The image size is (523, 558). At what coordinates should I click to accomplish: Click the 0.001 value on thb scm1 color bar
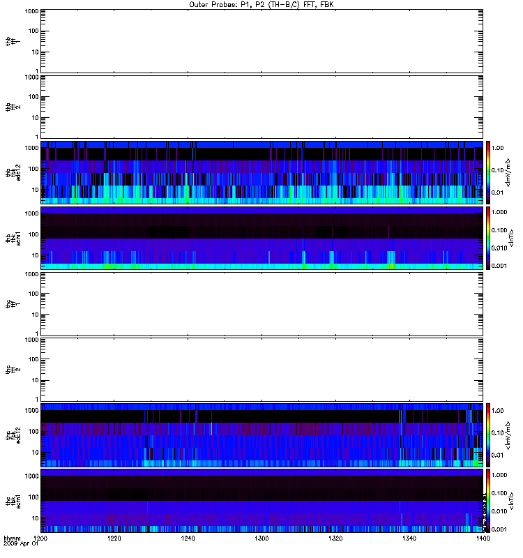(x=499, y=266)
